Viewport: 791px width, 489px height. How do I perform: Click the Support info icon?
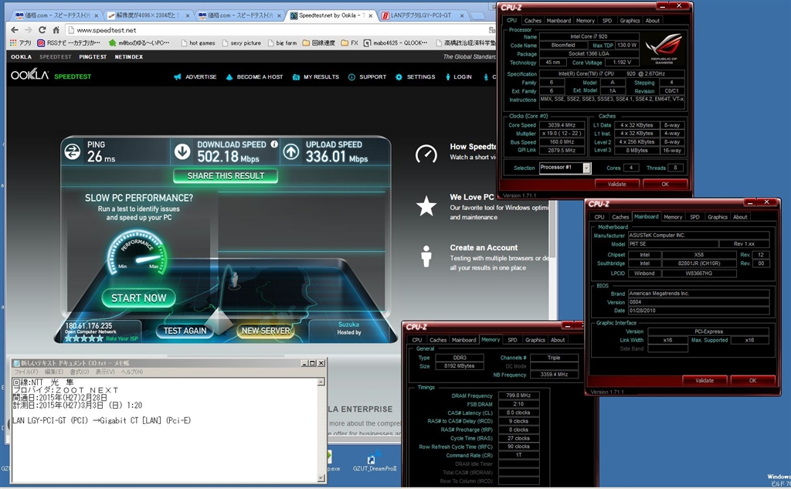tap(351, 76)
